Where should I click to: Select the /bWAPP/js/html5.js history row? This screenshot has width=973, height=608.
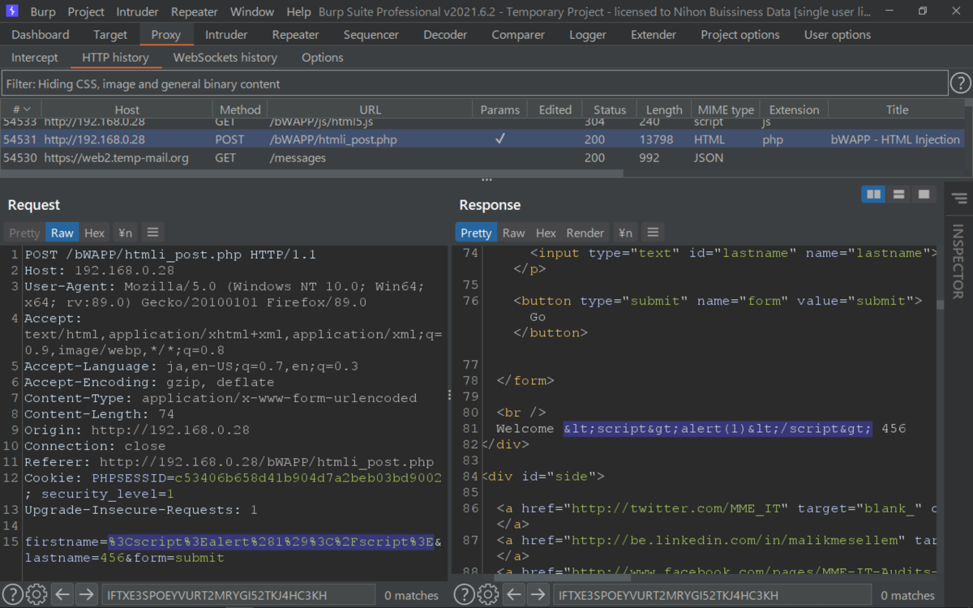[x=482, y=123]
